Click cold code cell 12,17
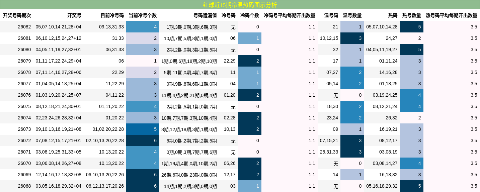Viewport: 480px width, 192px height. tap(230, 175)
